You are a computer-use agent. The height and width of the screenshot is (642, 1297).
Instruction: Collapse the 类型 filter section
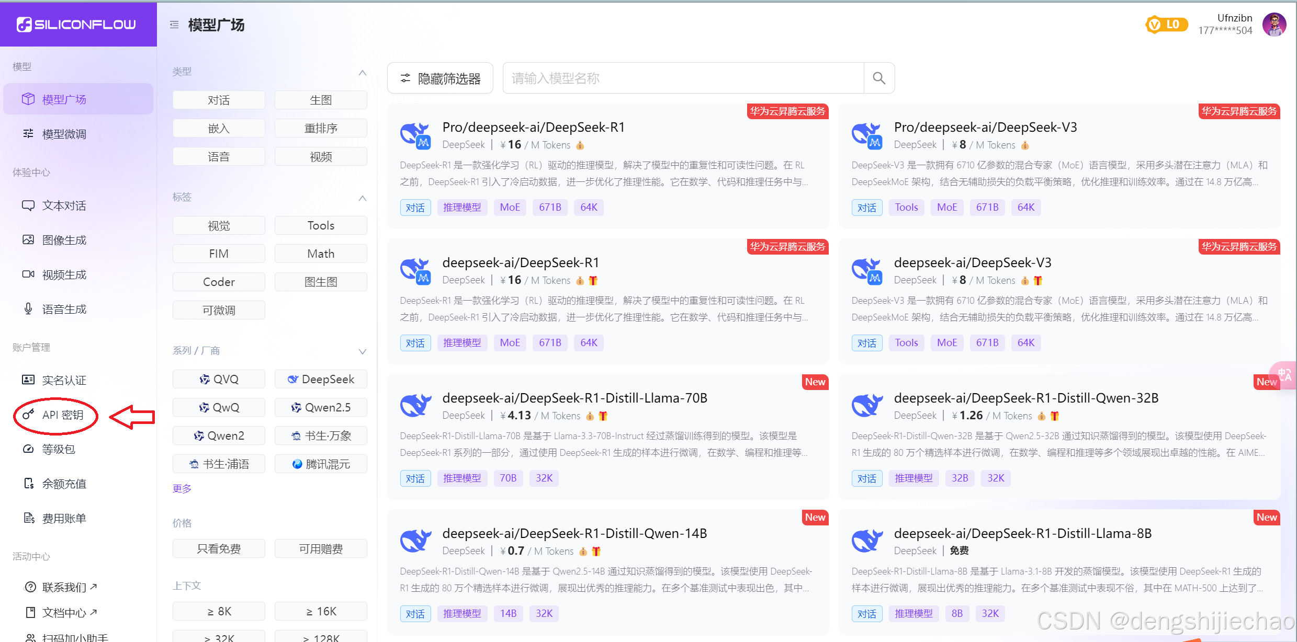362,72
